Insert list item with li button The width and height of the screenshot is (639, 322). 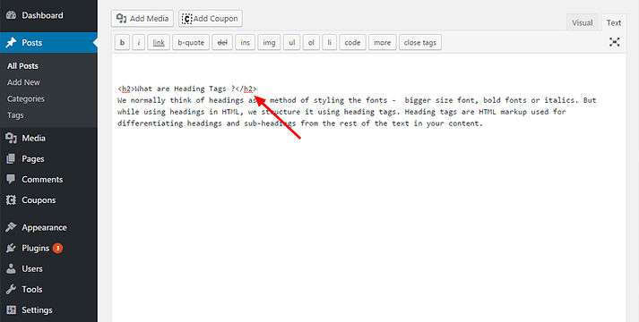(329, 42)
